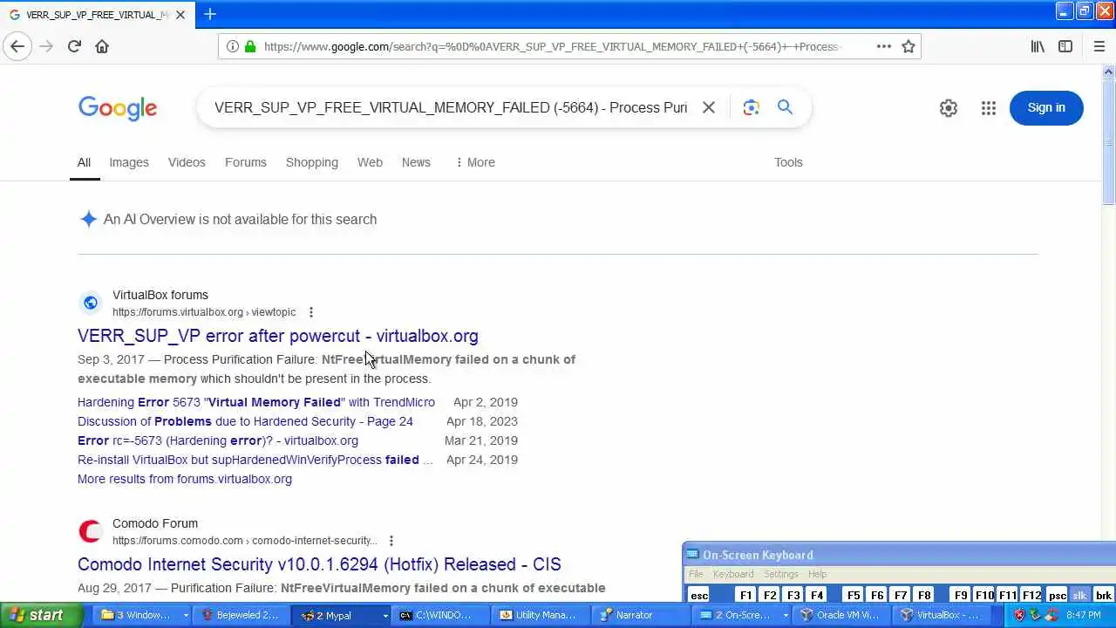Reload the current page
1116x628 pixels.
74,46
